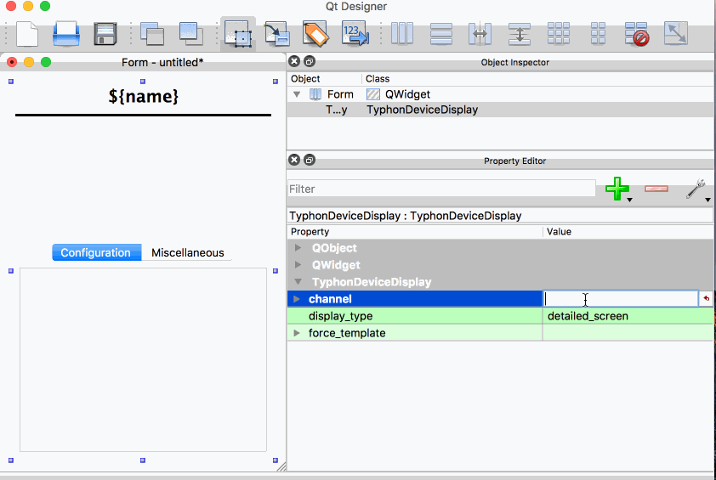
Task: Click the Adjust Size toolbar icon
Action: tap(676, 34)
